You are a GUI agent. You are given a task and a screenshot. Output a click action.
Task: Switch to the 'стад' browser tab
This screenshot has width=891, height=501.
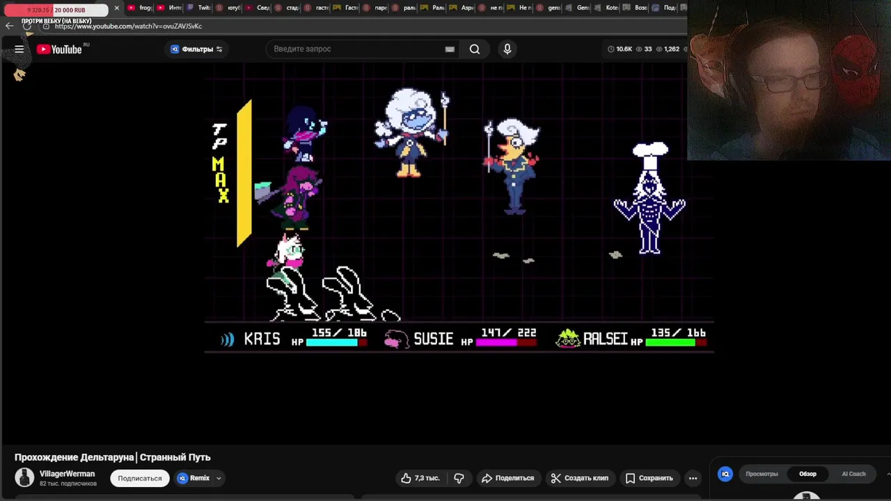pos(287,8)
